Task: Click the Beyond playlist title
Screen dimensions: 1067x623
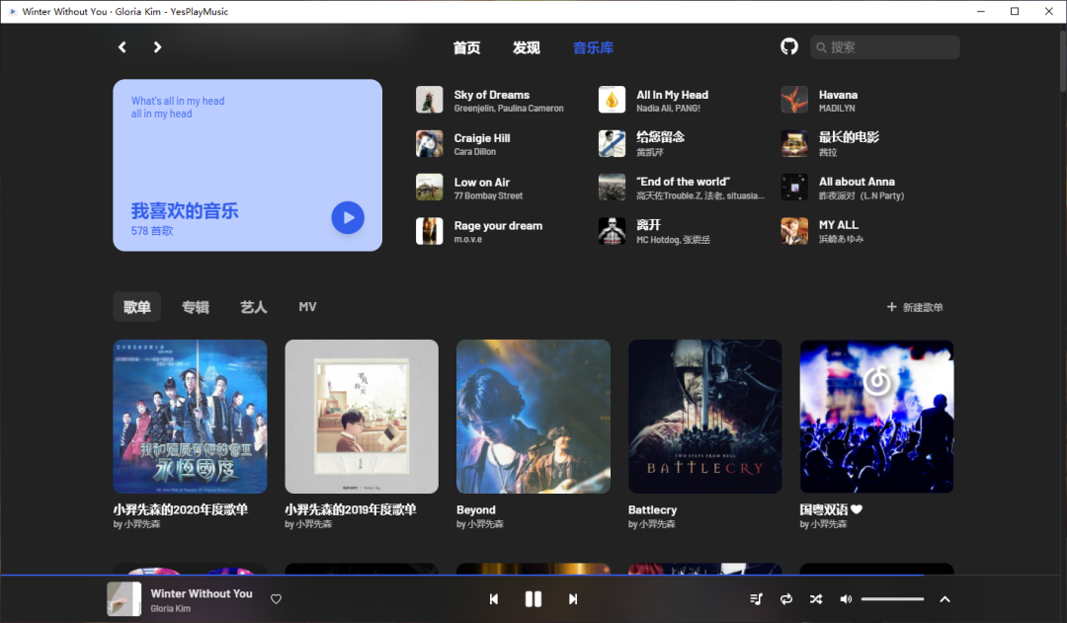Action: pos(475,509)
